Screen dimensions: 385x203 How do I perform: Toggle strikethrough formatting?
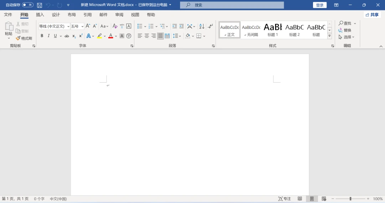pyautogui.click(x=67, y=36)
